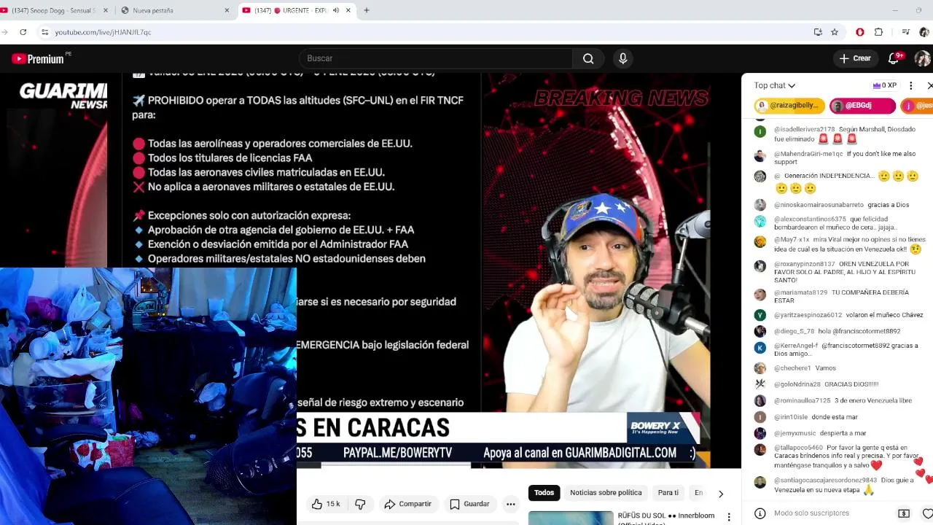
Task: Start voice search with microphone icon
Action: (622, 58)
